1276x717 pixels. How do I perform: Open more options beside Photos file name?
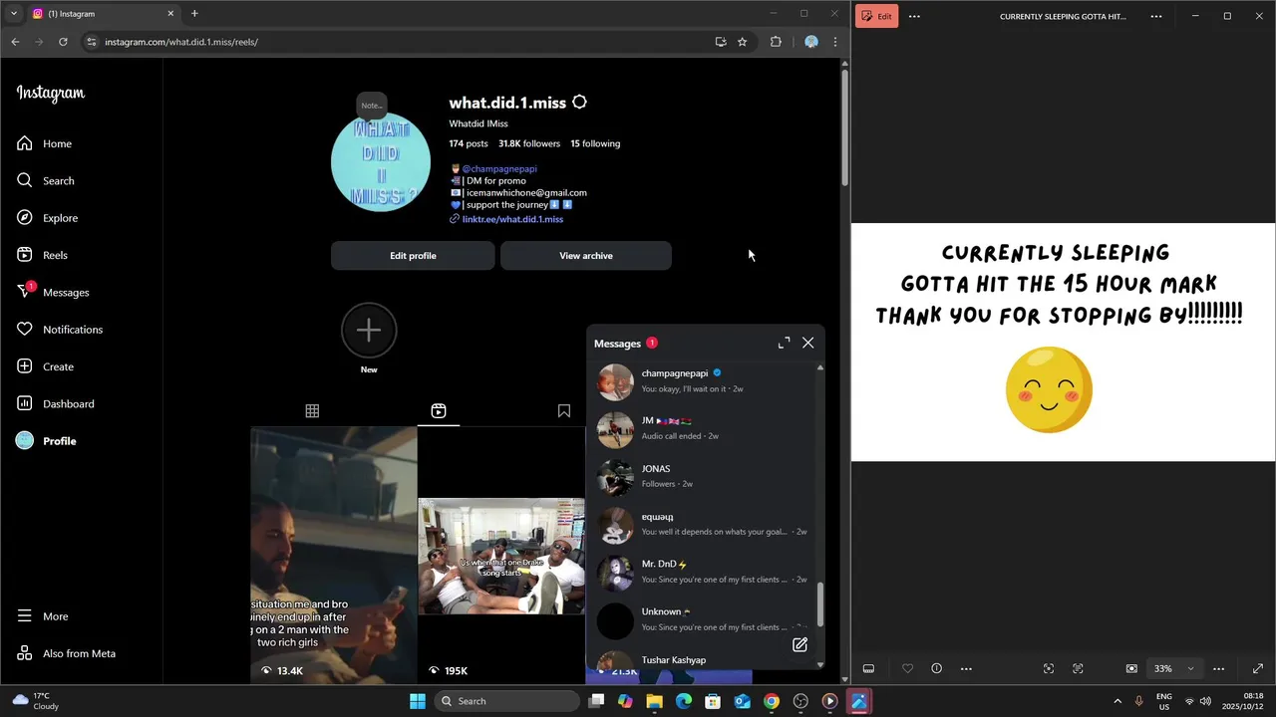tap(1156, 16)
